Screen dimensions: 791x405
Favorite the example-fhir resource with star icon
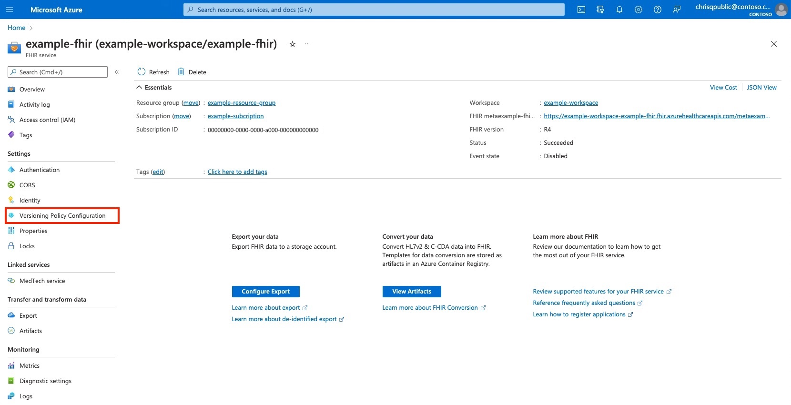[x=293, y=44]
